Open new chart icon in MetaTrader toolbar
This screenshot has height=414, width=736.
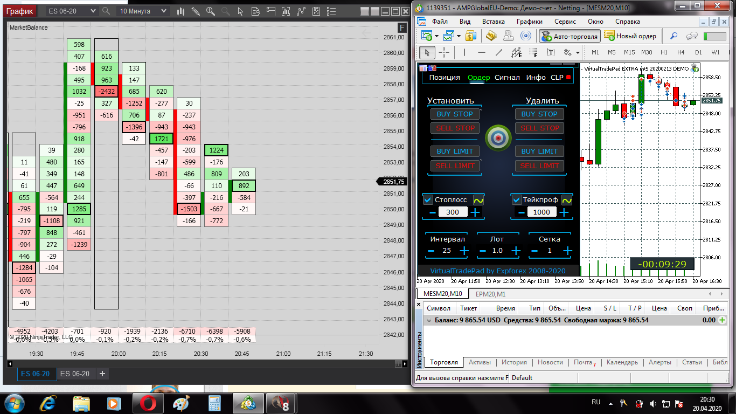427,36
